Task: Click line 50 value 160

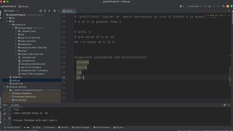Action: tap(79, 72)
